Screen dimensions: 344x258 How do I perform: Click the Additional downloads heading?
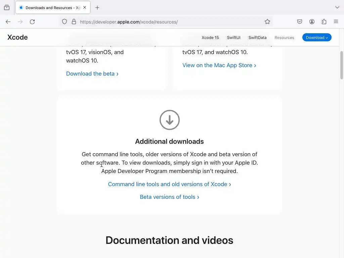[x=169, y=141]
